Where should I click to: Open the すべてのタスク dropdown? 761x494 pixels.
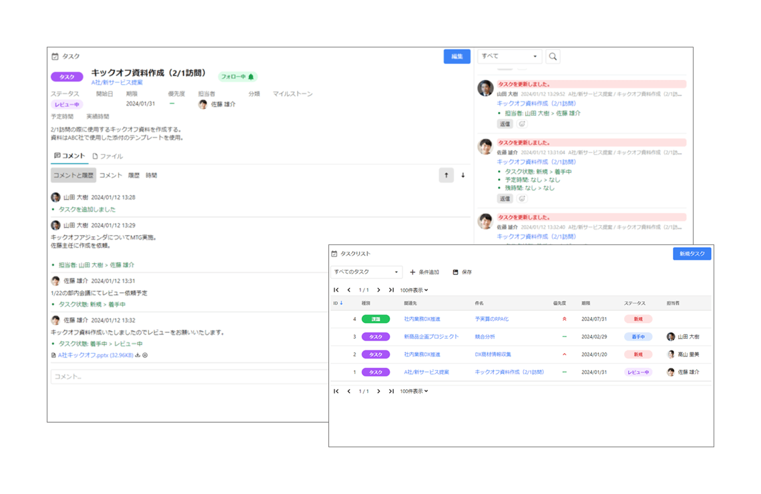pyautogui.click(x=366, y=272)
